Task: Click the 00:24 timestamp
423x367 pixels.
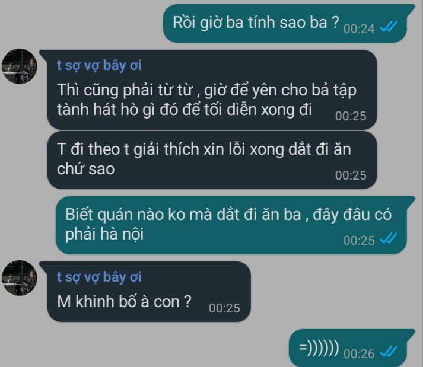Action: click(x=359, y=29)
